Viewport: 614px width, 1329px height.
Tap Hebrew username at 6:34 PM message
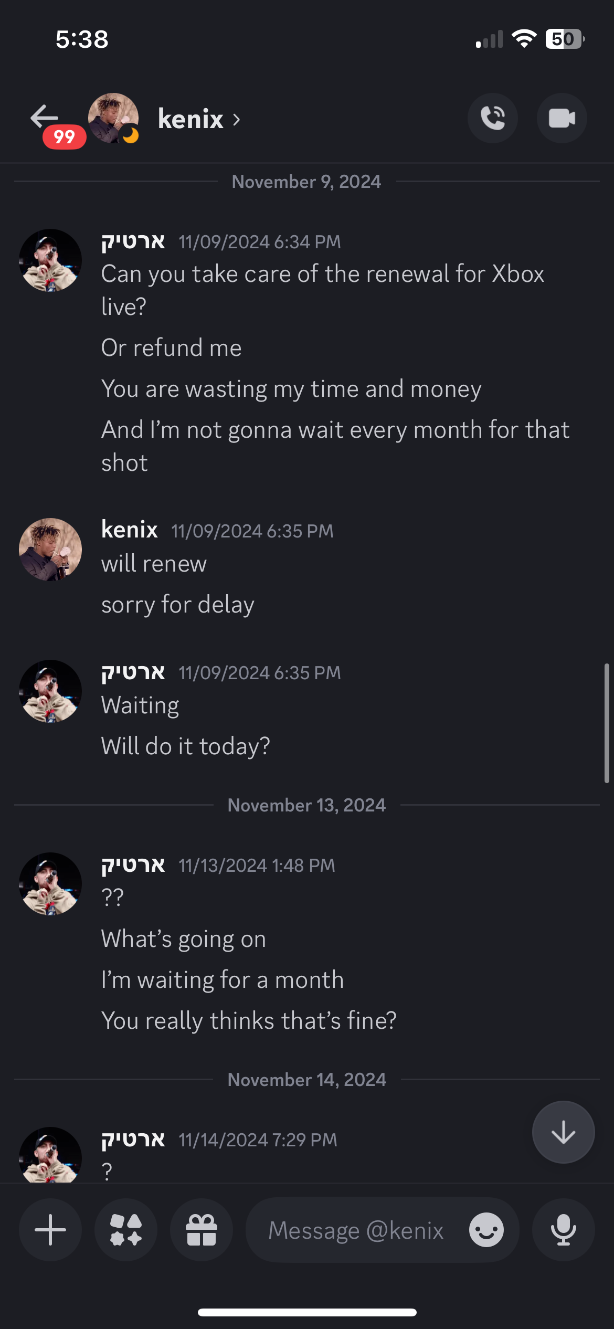click(133, 241)
